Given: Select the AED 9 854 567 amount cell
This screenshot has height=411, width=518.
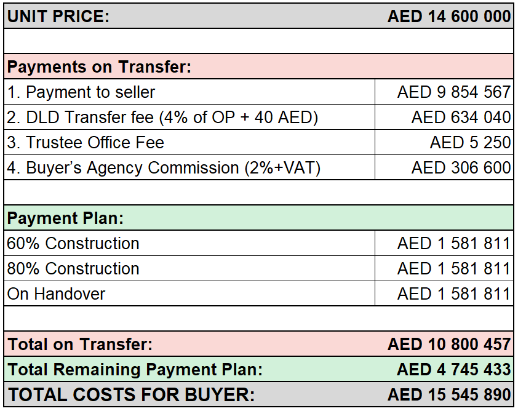Looking at the screenshot, I should point(444,92).
